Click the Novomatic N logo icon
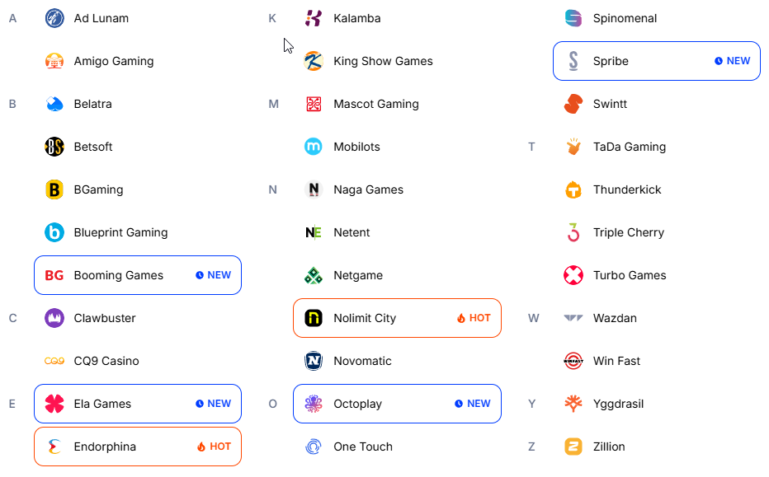 click(314, 361)
